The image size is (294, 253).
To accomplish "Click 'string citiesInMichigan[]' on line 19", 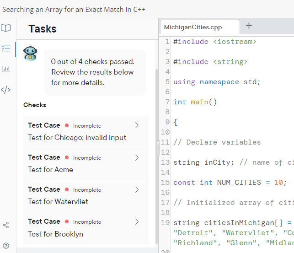I will pos(228,223).
